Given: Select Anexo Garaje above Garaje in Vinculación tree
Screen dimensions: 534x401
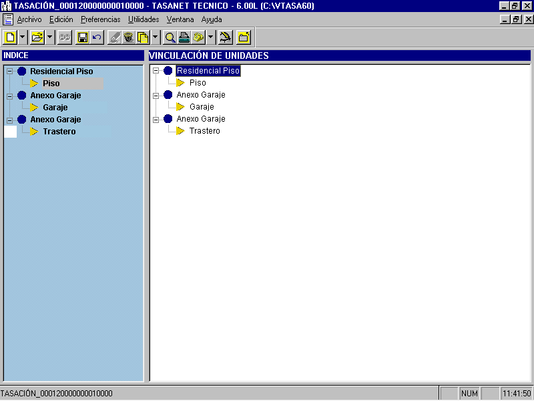Looking at the screenshot, I should click(x=201, y=95).
